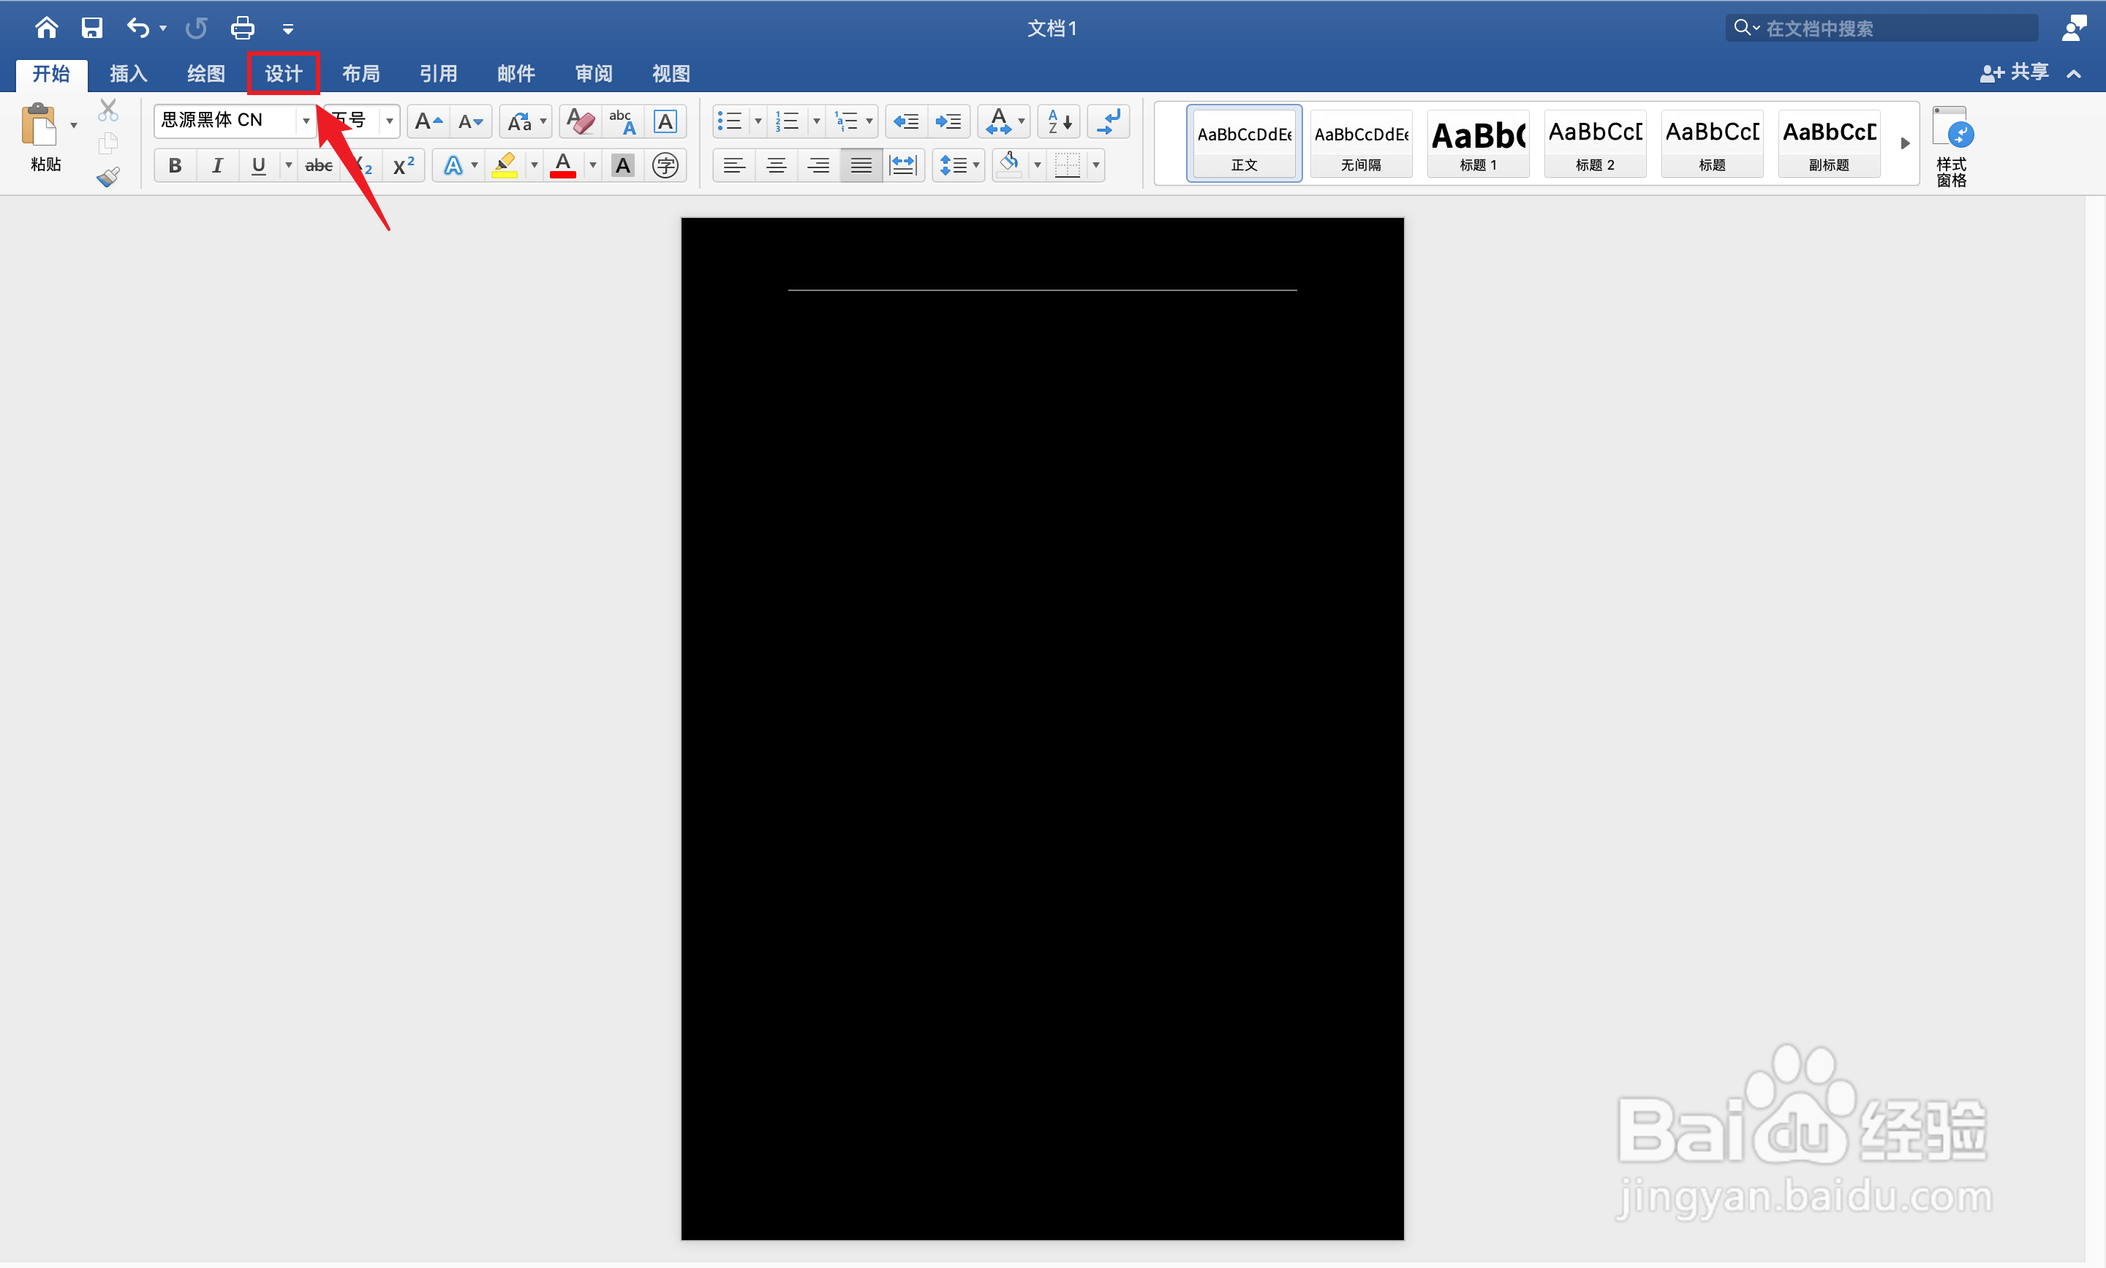This screenshot has width=2106, height=1268.
Task: Open the 布局 ribbon tab
Action: tap(361, 73)
